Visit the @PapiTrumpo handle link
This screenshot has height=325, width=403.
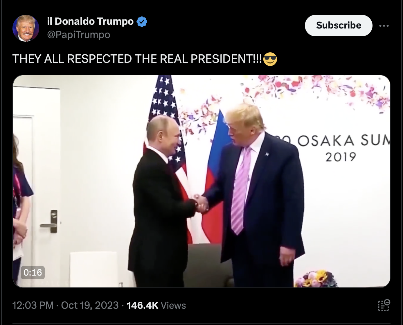click(79, 35)
